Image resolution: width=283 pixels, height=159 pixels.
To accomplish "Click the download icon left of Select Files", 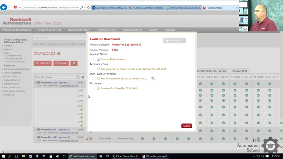I will [x=87, y=139].
